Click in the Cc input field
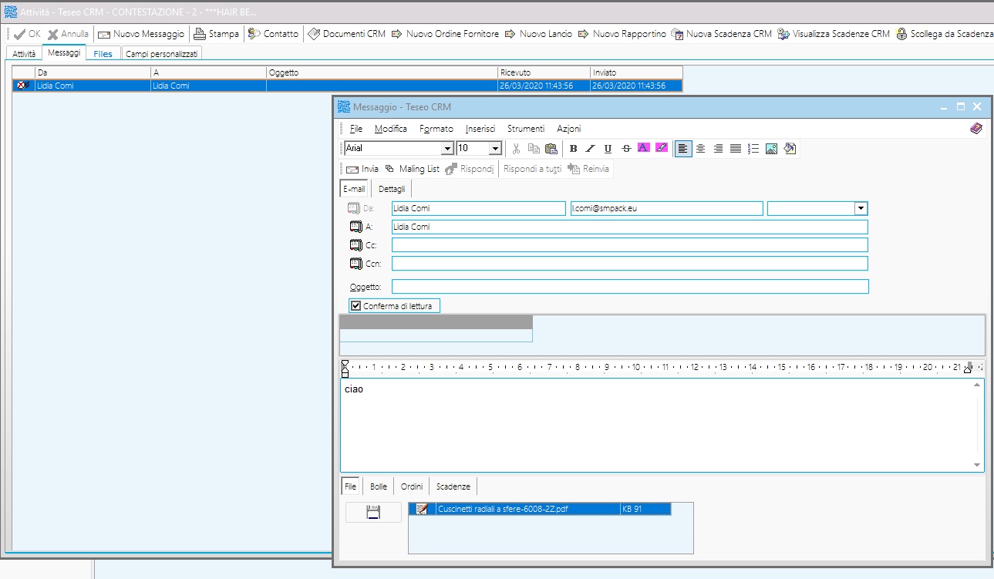The width and height of the screenshot is (994, 579). [630, 245]
